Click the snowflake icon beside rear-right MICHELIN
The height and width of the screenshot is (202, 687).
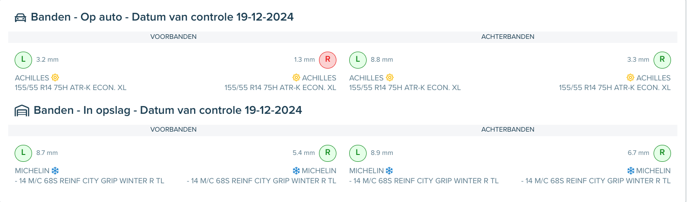pos(631,170)
